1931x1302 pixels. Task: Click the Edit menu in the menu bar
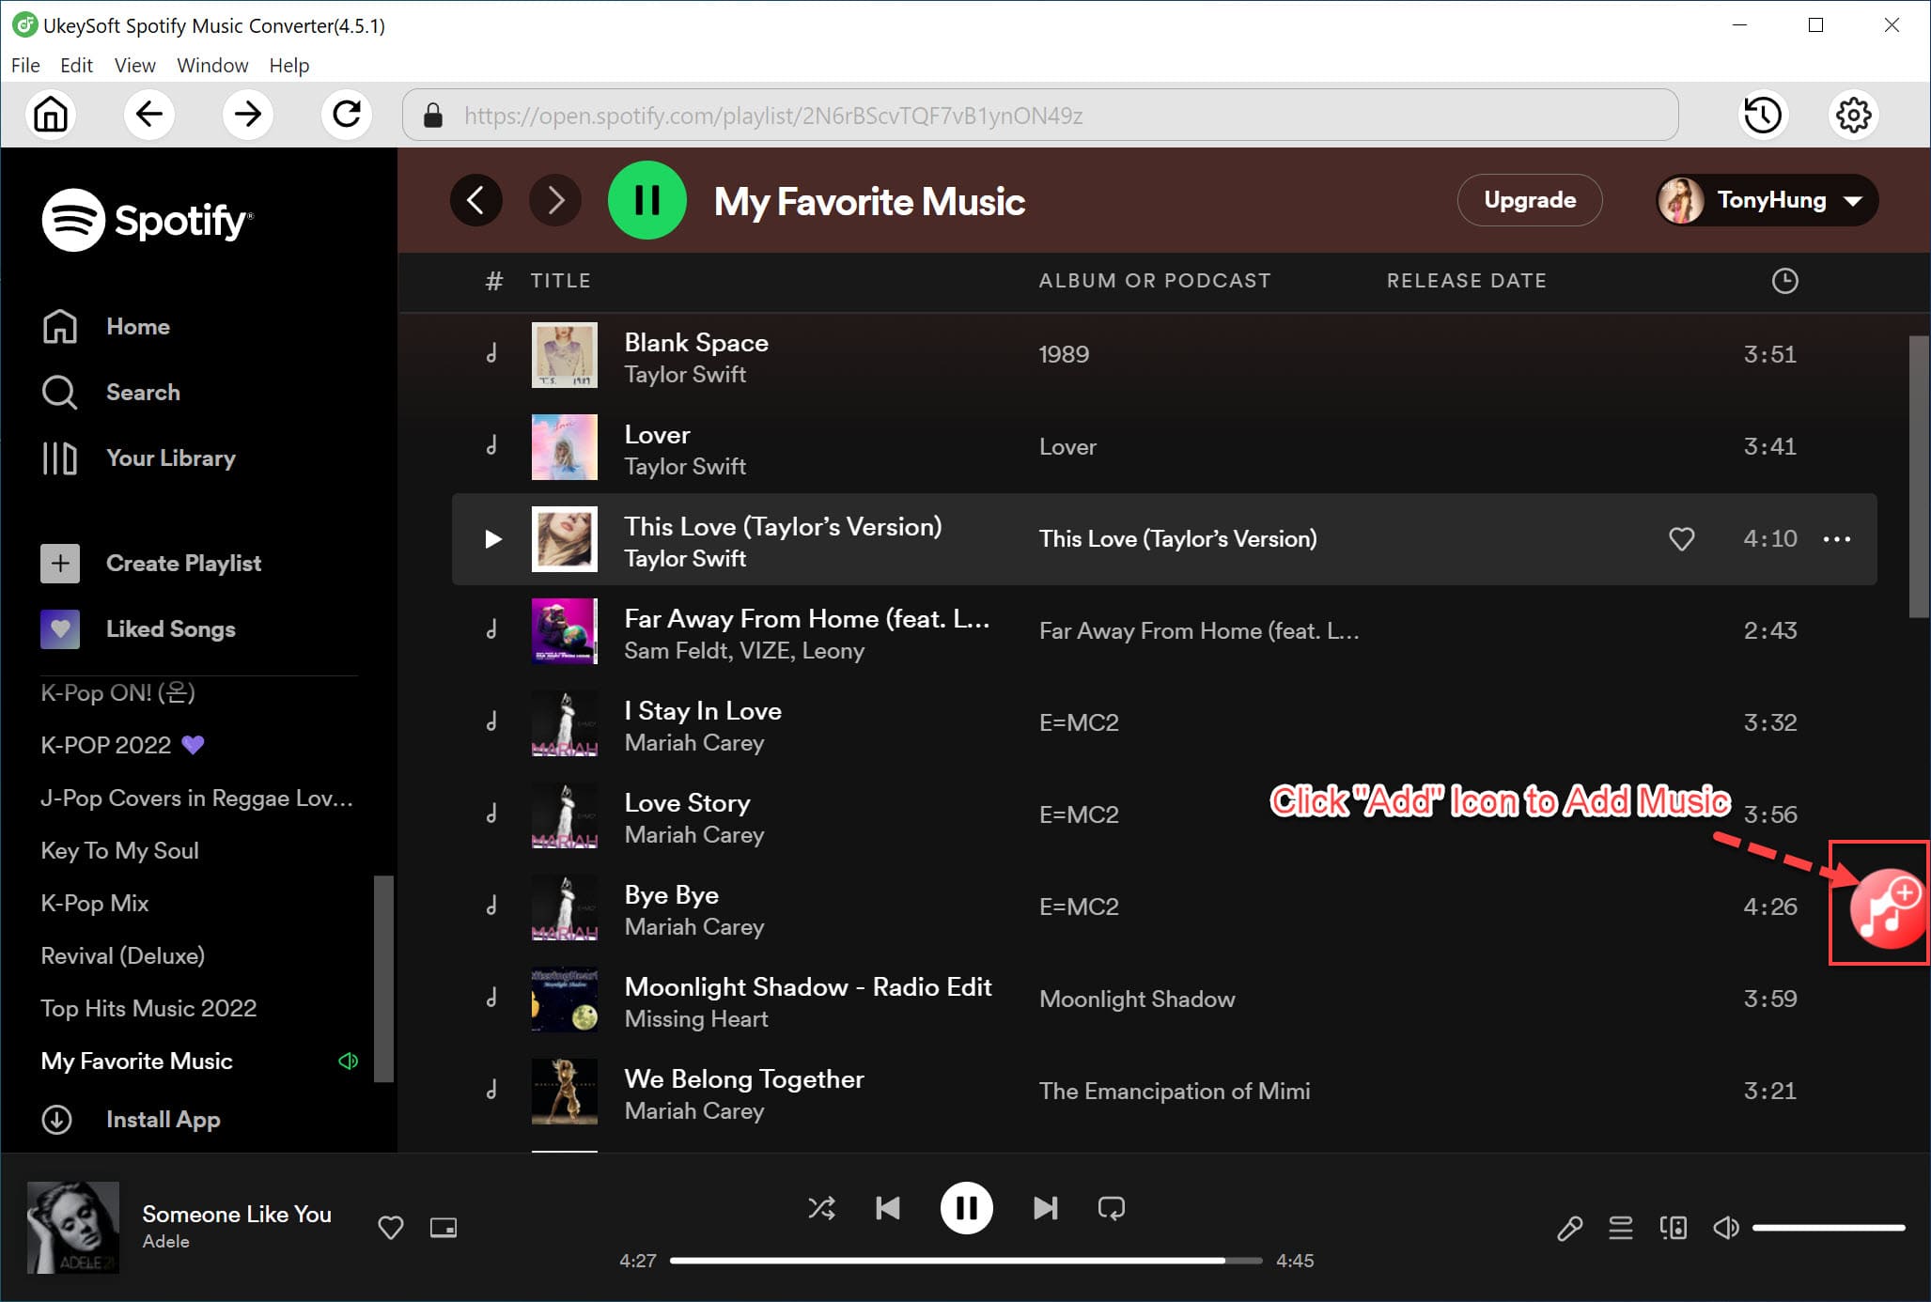click(75, 66)
